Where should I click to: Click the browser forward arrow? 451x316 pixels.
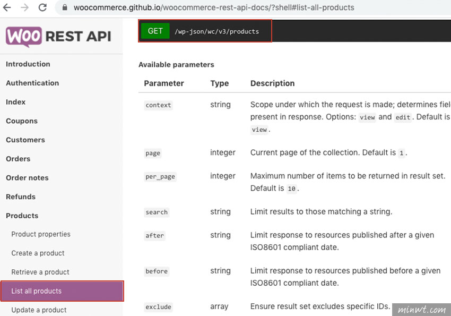25,7
